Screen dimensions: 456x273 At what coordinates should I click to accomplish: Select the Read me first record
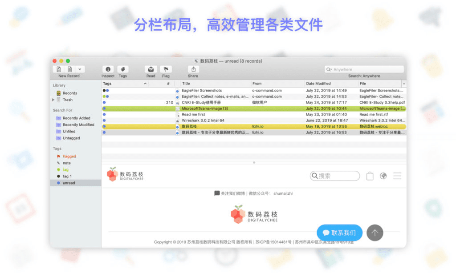click(x=254, y=114)
